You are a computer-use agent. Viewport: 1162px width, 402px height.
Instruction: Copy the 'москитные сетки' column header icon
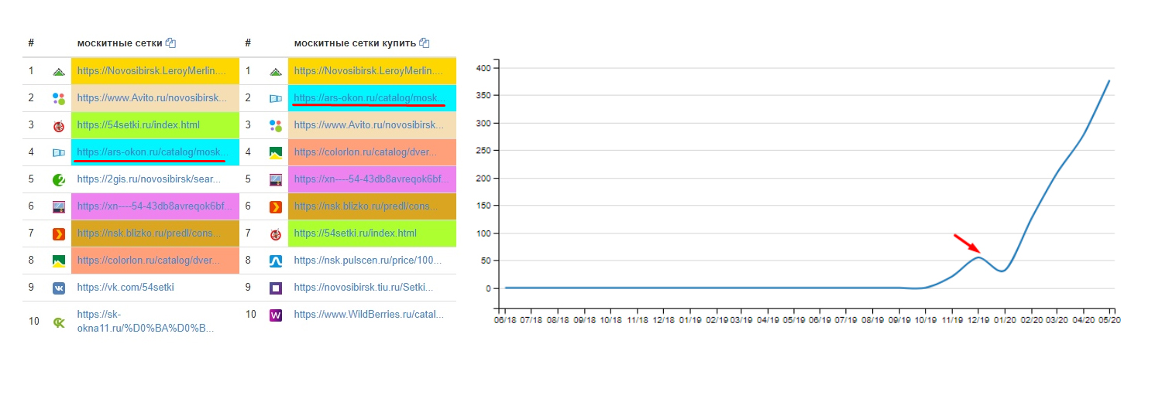coord(171,43)
